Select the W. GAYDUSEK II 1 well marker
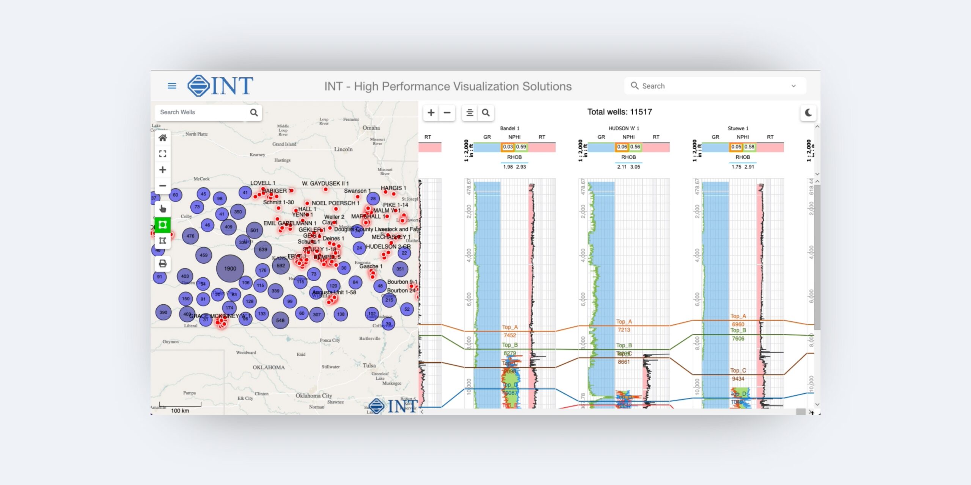Image resolution: width=971 pixels, height=485 pixels. click(325, 189)
